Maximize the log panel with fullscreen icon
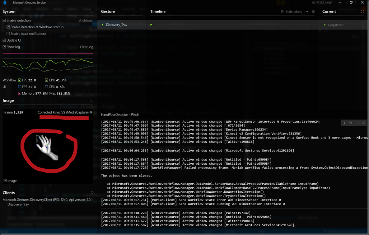The width and height of the screenshot is (369, 235). [x=357, y=123]
